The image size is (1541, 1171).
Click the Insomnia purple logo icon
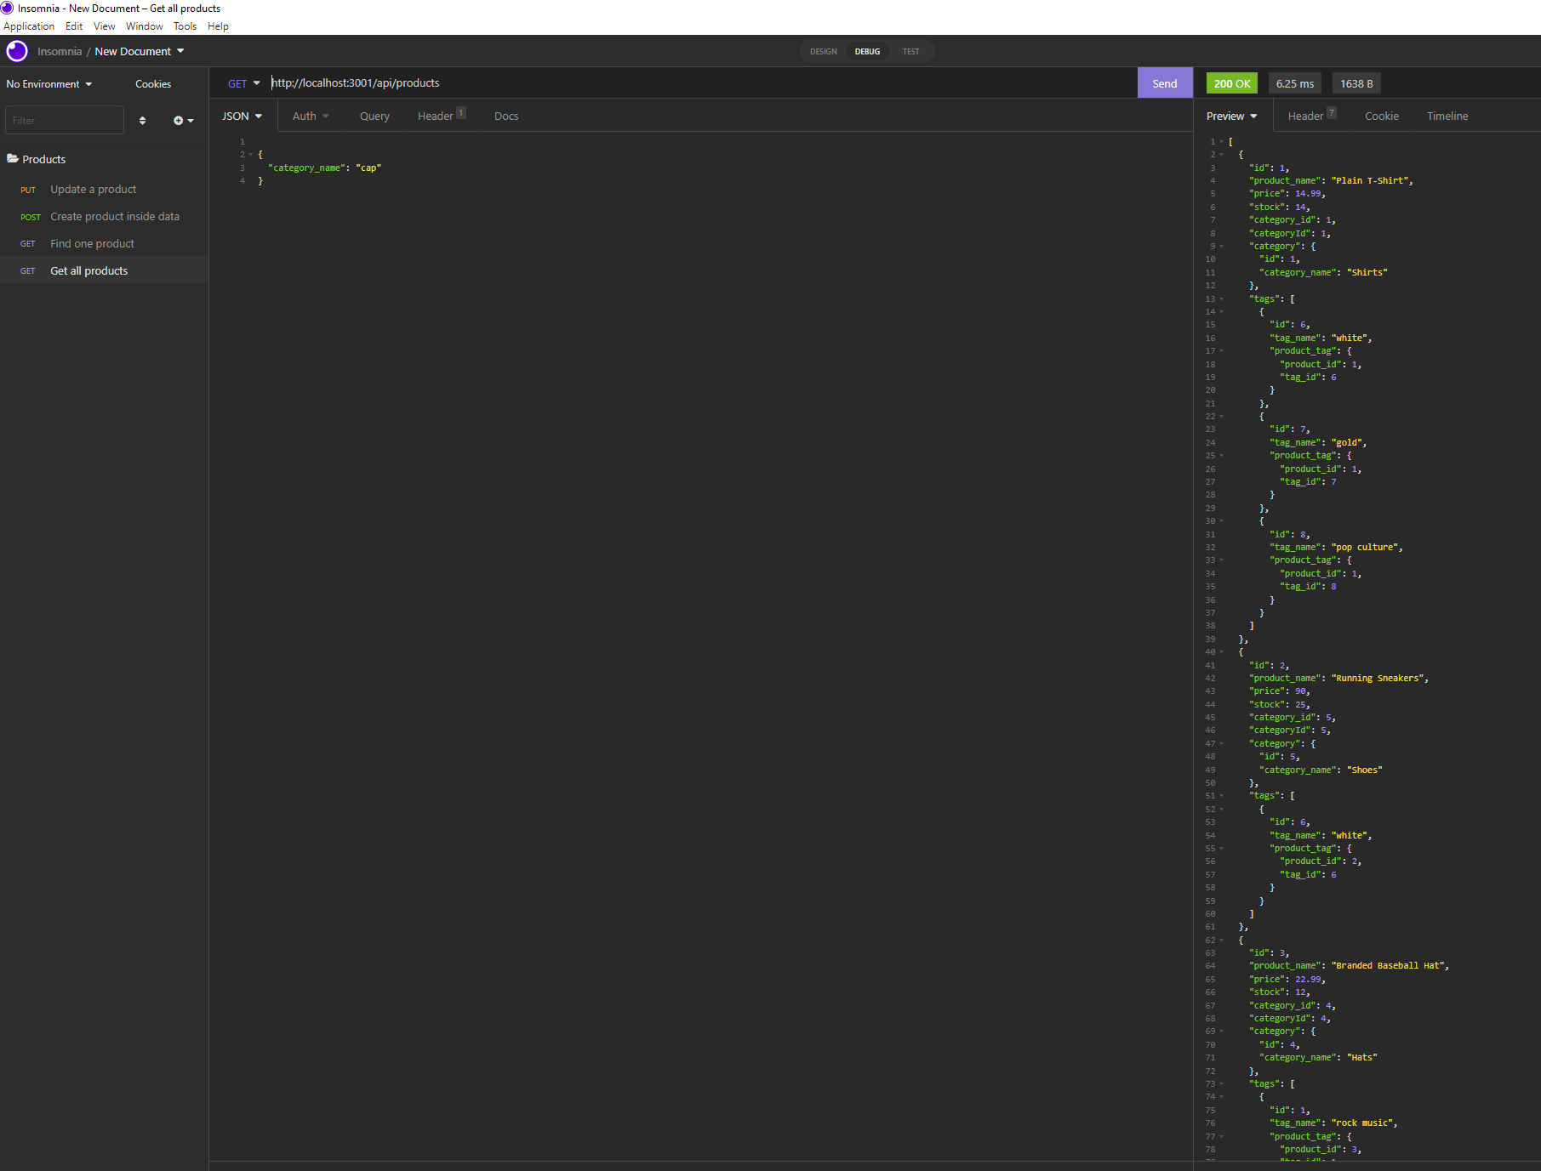tap(17, 51)
